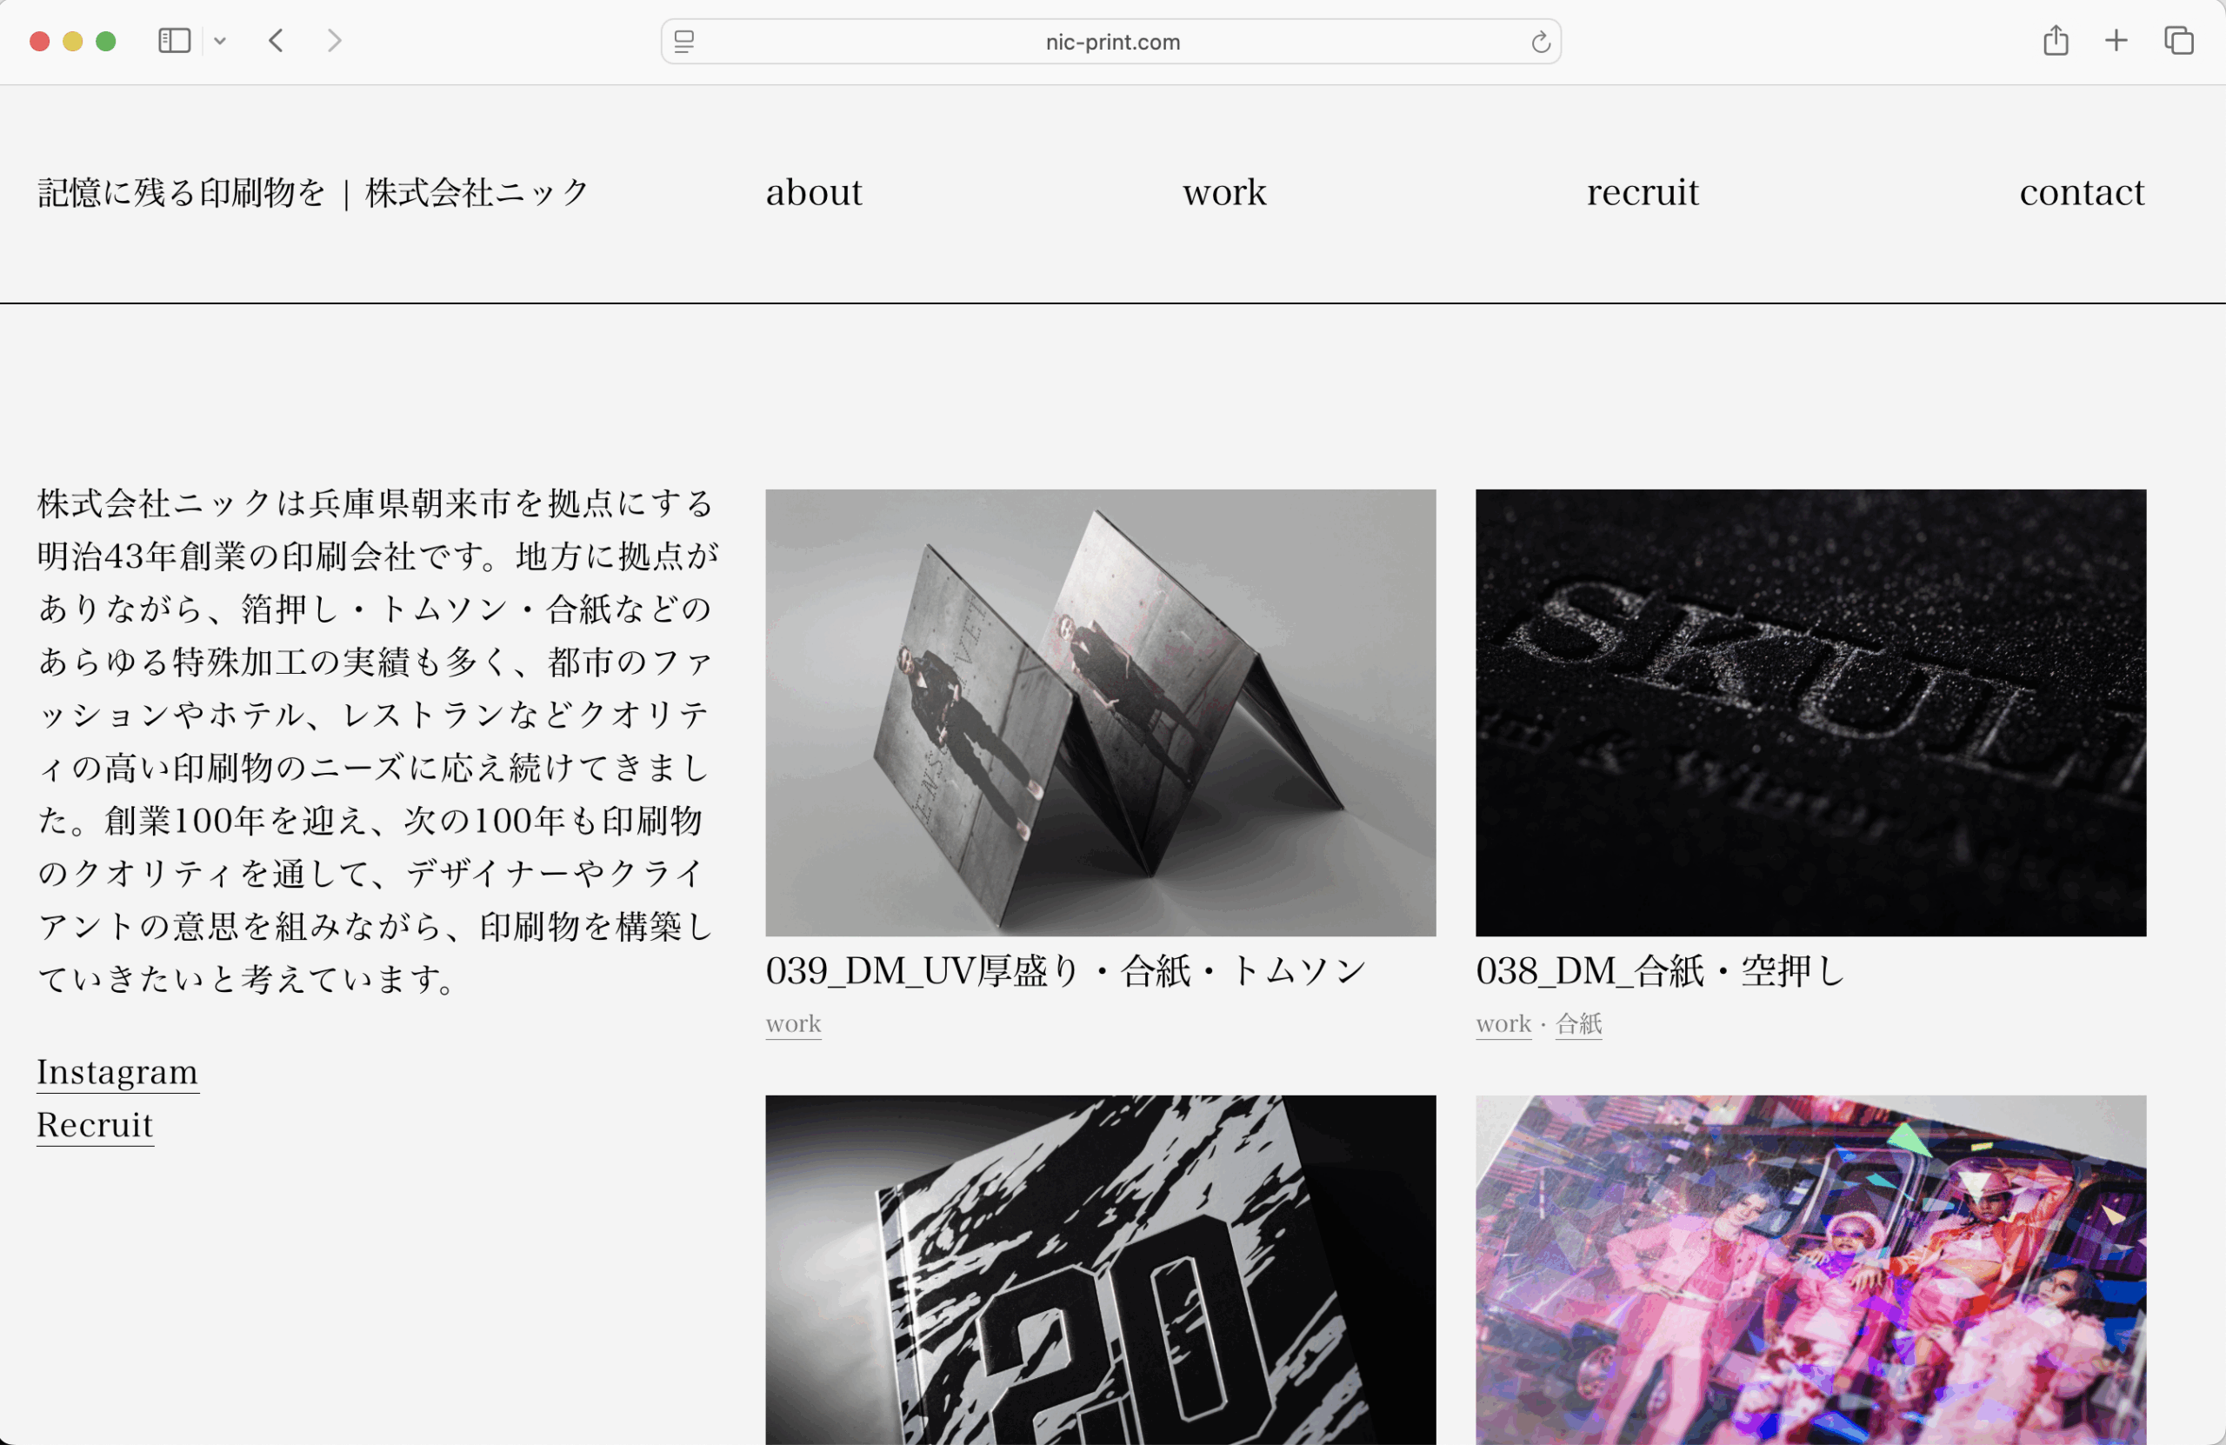Click the forward navigation arrow

click(334, 41)
